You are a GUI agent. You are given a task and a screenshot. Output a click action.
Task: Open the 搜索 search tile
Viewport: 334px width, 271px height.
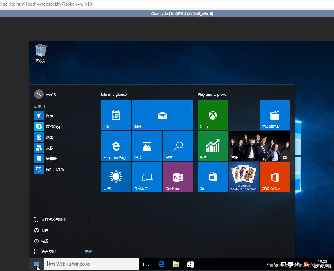click(x=178, y=146)
